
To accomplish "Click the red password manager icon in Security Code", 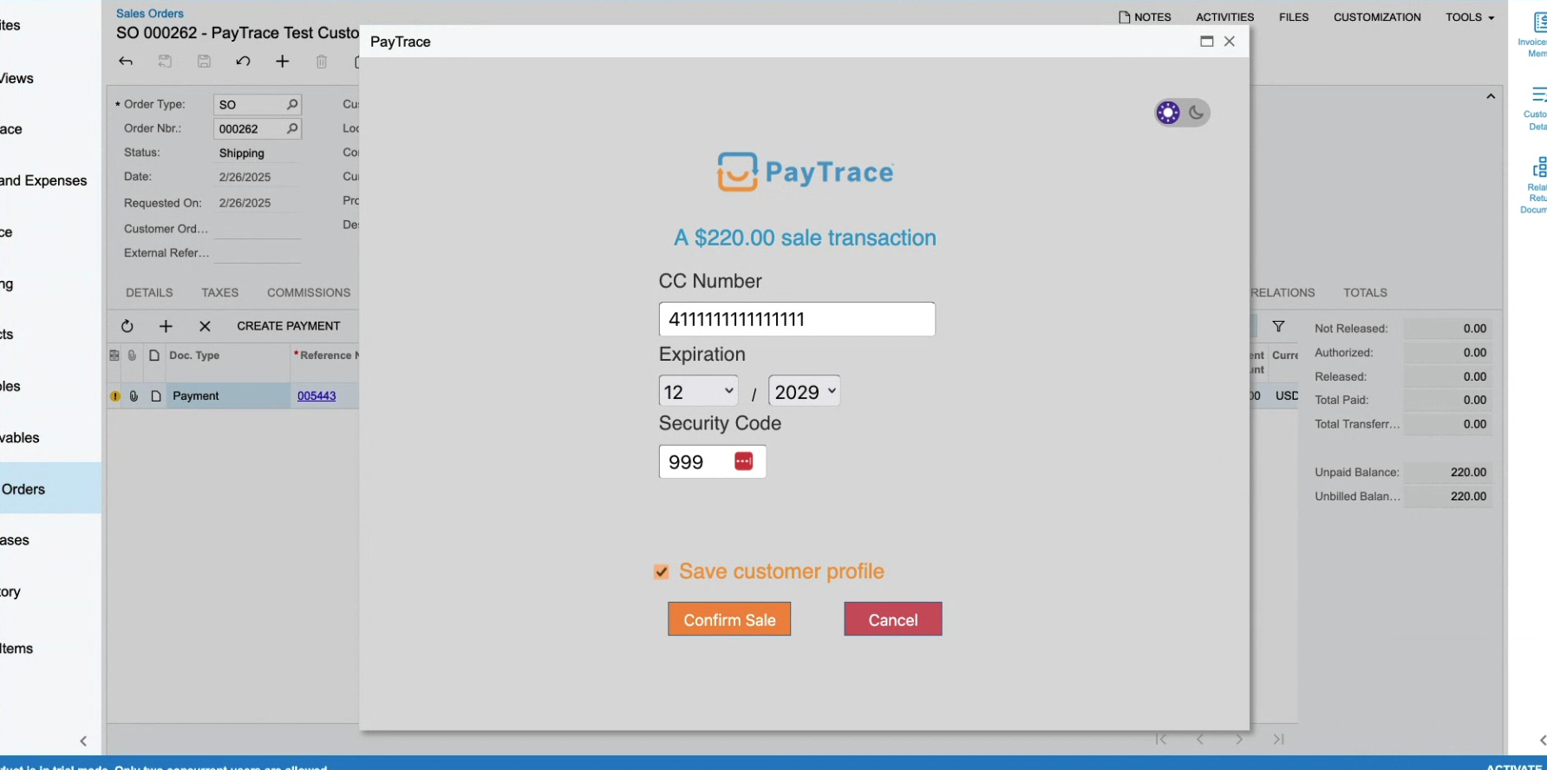I will tap(743, 461).
